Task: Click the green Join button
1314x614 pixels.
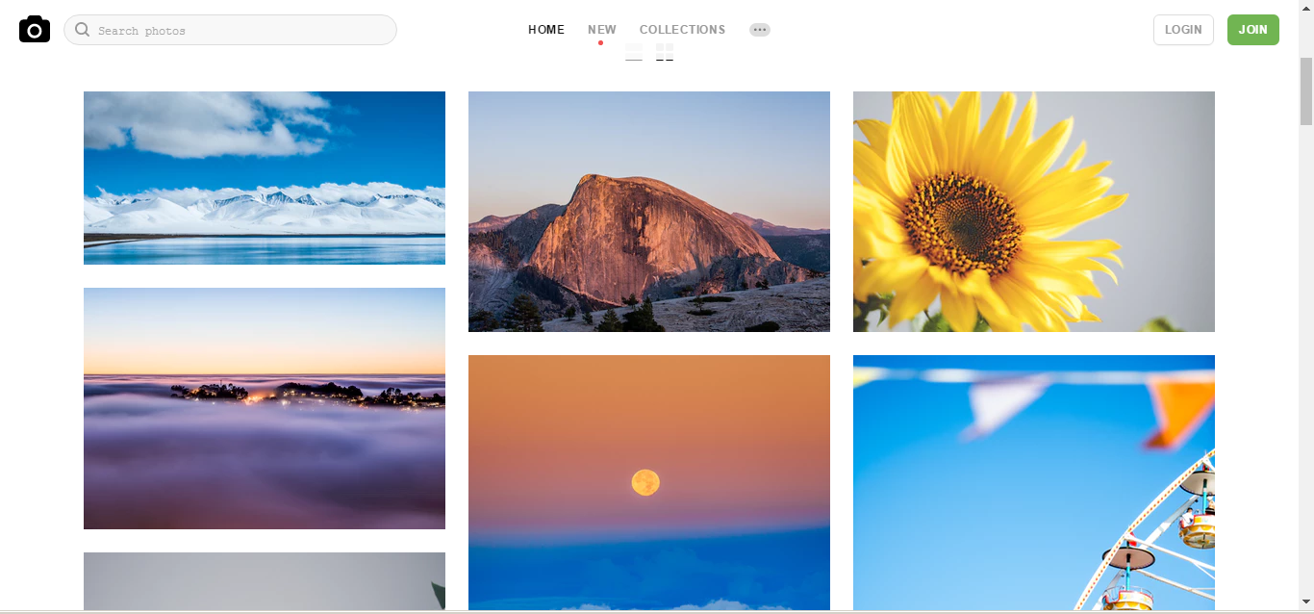Action: 1253,30
